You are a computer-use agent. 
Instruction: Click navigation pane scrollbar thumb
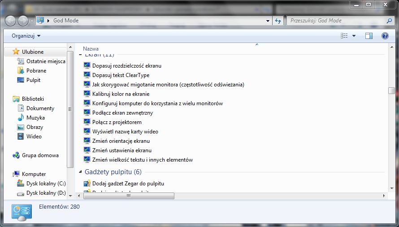click(x=70, y=109)
